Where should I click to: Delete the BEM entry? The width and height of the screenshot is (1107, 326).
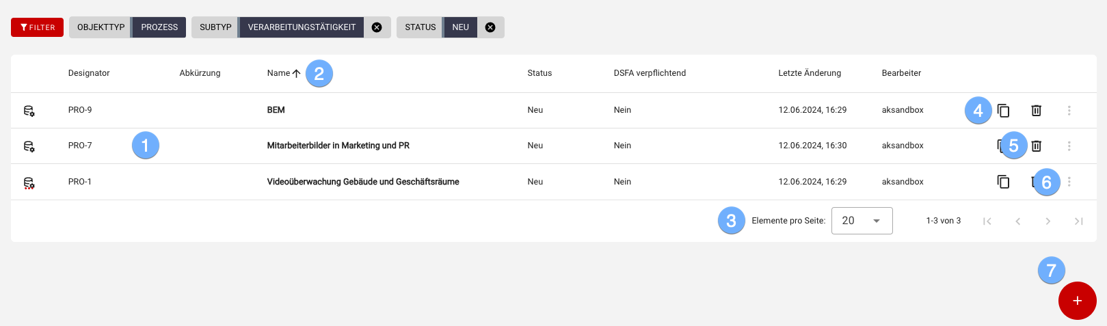(1036, 110)
